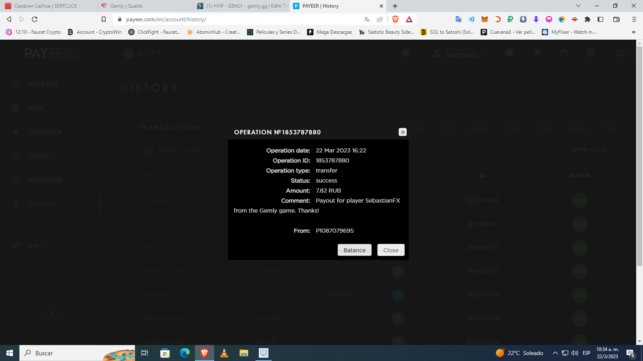The width and height of the screenshot is (643, 361).
Task: Switch to the HYIP - GEMLY tab
Action: tap(242, 6)
